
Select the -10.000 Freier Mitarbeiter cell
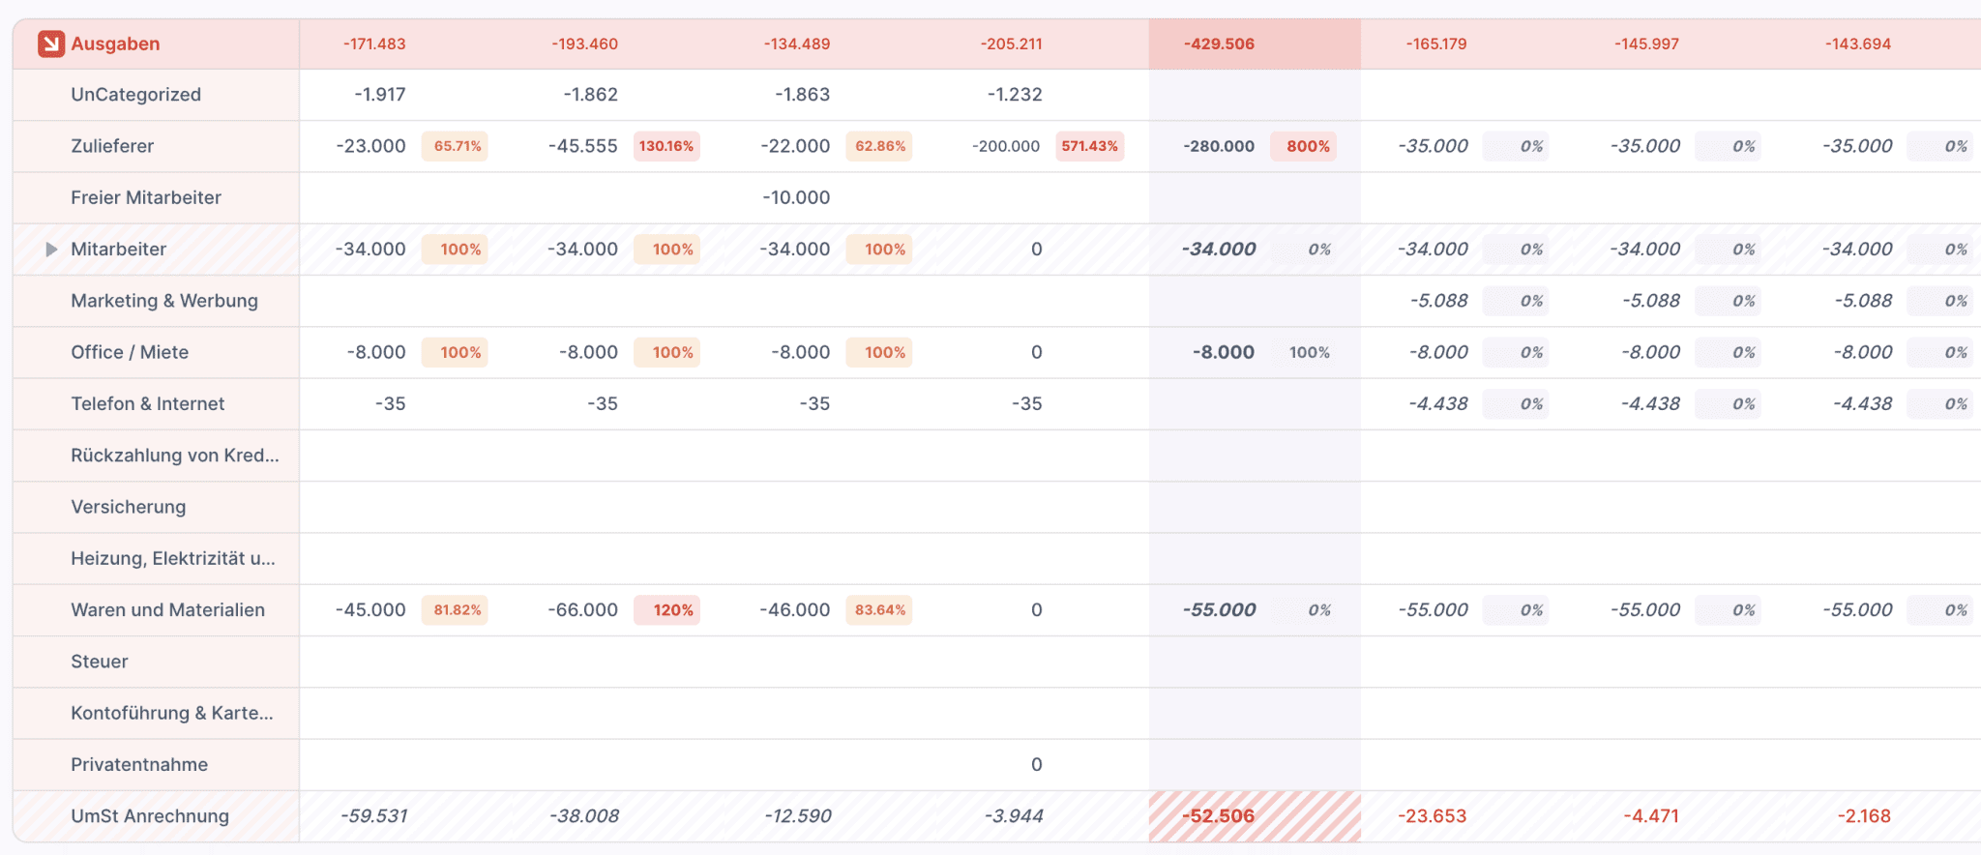click(x=796, y=197)
